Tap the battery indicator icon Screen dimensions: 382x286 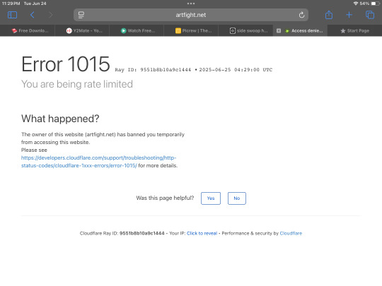point(376,4)
